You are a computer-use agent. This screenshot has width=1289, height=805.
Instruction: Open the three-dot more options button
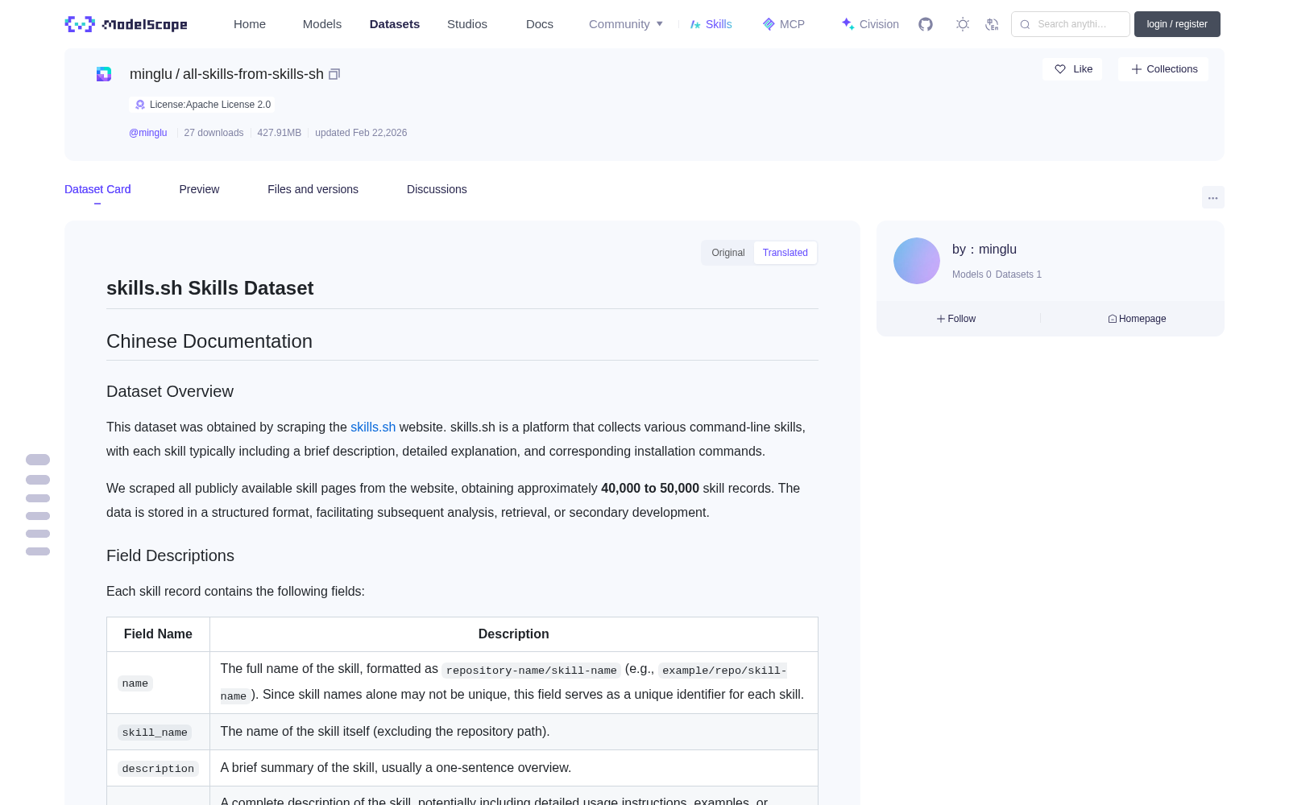[1212, 197]
